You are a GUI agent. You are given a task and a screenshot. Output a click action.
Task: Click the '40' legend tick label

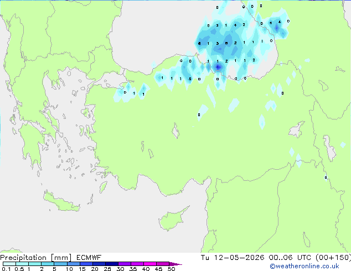pos(146,269)
